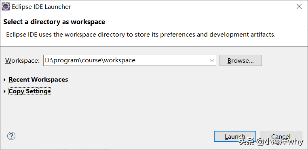Open help via the question mark icon
The image size is (308, 150).
pyautogui.click(x=11, y=136)
